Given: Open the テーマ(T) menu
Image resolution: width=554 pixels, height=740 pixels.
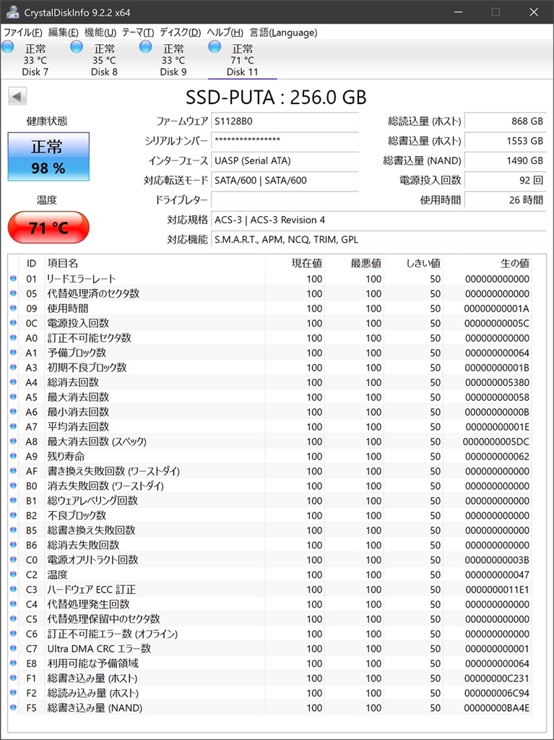Looking at the screenshot, I should tap(138, 33).
